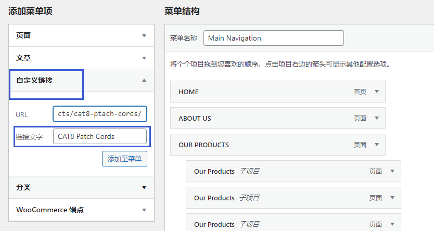Edit the 菜单名称 Main Navigation field
434x231 pixels.
click(x=274, y=38)
